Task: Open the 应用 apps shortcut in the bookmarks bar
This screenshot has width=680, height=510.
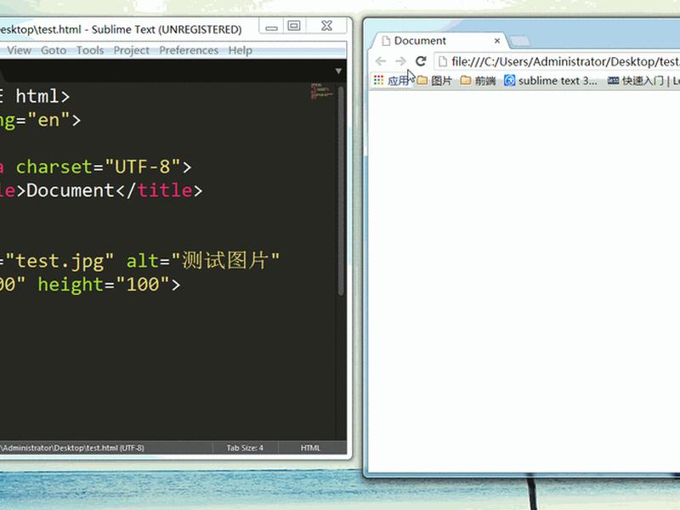Action: coord(391,81)
